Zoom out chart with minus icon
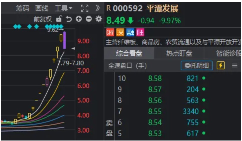Screen dimensions: 242x141 point(89,19)
